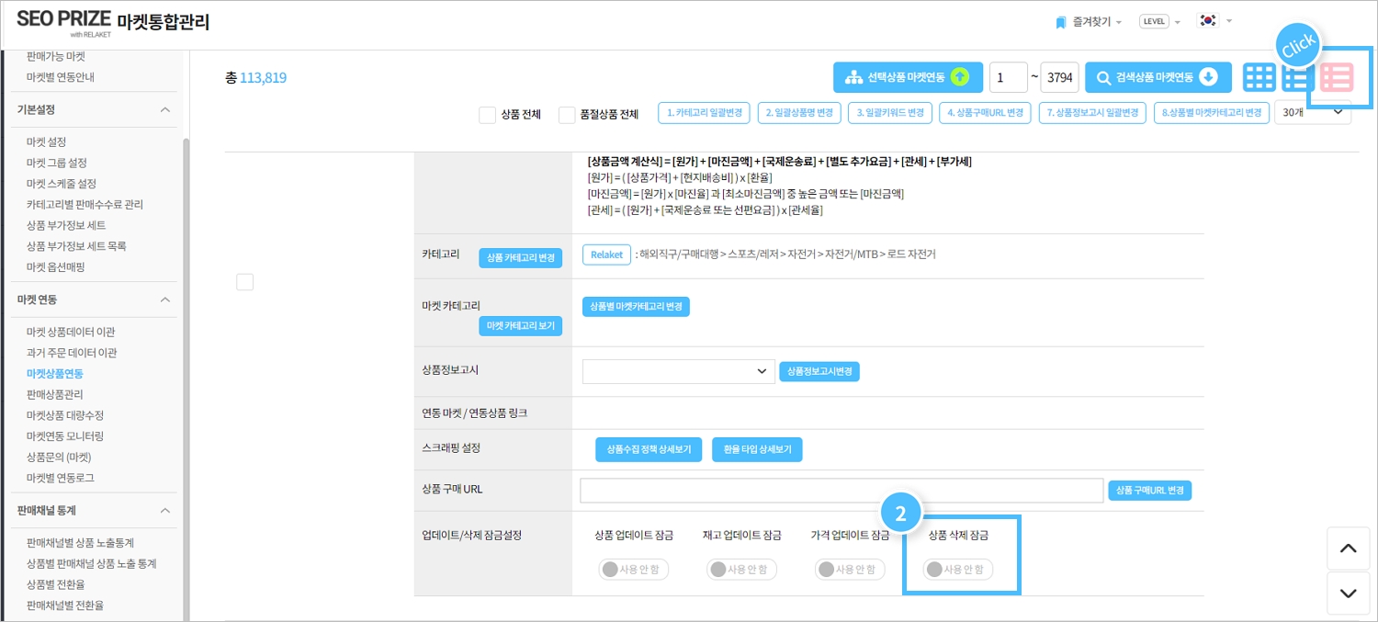
Task: Open the 30개 page size dropdown
Action: pyautogui.click(x=1312, y=112)
